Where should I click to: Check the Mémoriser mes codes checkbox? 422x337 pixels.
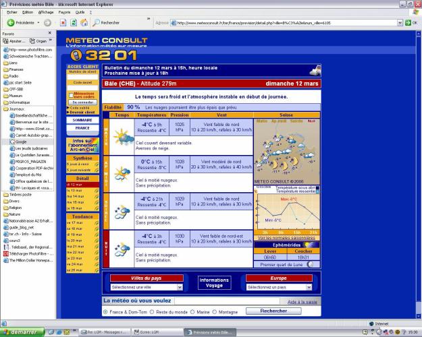71,95
